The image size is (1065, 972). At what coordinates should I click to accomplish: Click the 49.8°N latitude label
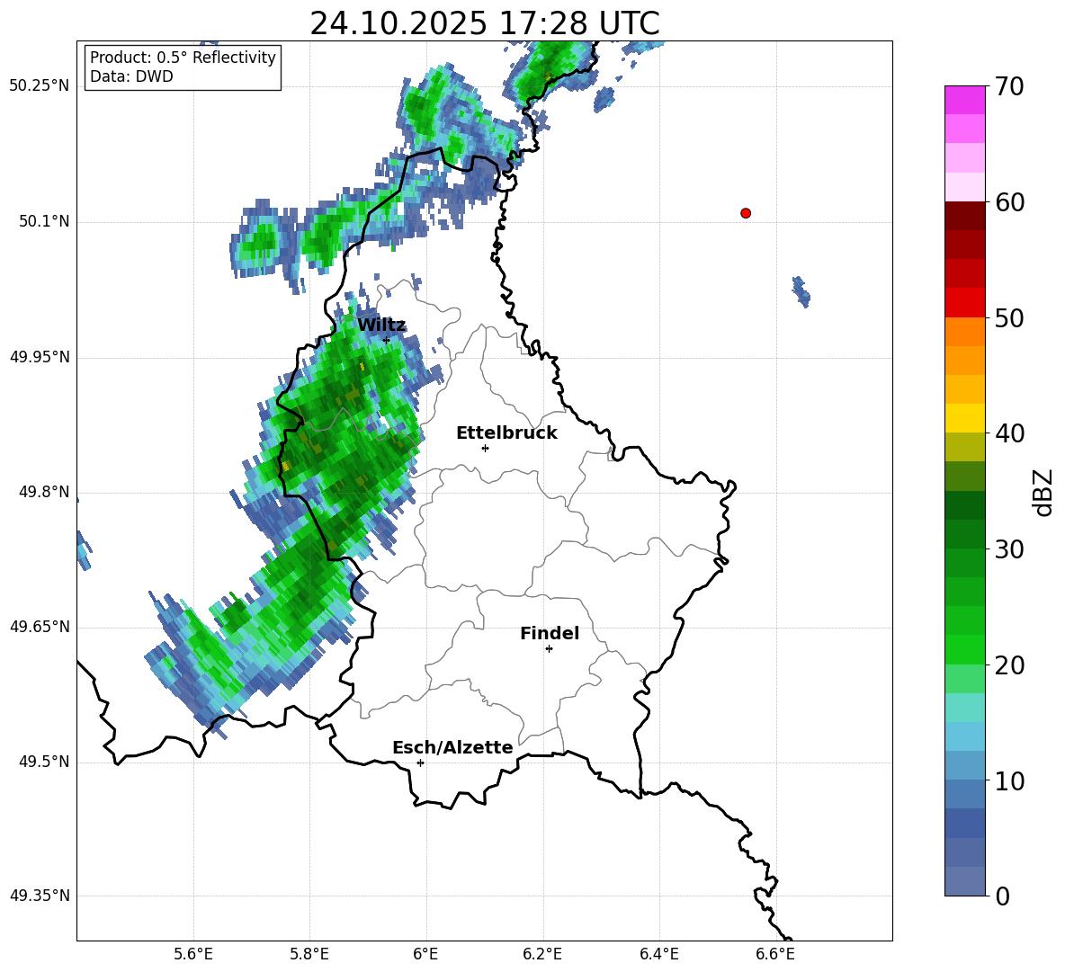(x=44, y=492)
